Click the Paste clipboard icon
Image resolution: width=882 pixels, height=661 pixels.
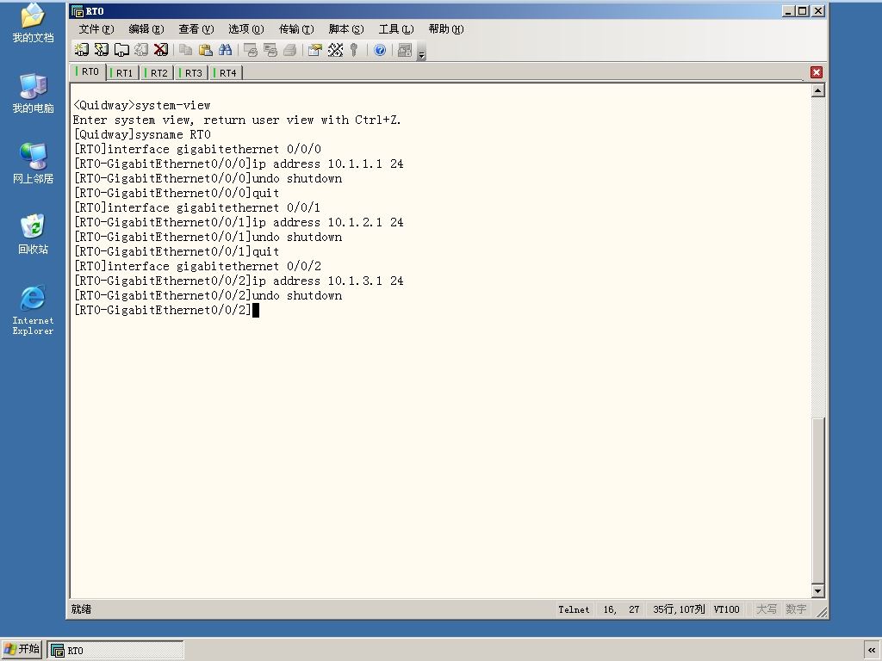[205, 50]
